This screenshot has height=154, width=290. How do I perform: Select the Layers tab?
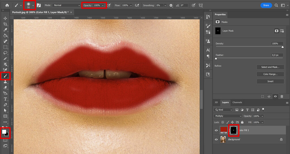225,102
